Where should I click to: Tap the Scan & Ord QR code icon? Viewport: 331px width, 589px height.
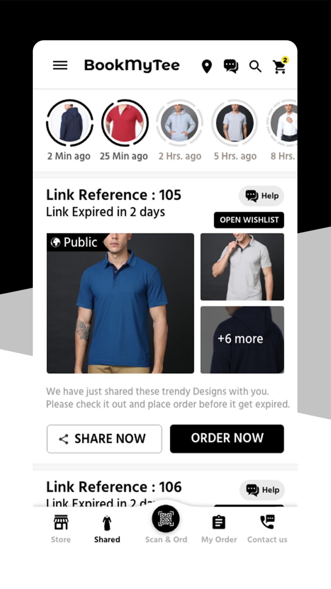pyautogui.click(x=166, y=519)
